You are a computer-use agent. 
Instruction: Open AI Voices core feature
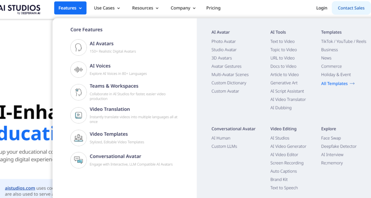[x=100, y=66]
